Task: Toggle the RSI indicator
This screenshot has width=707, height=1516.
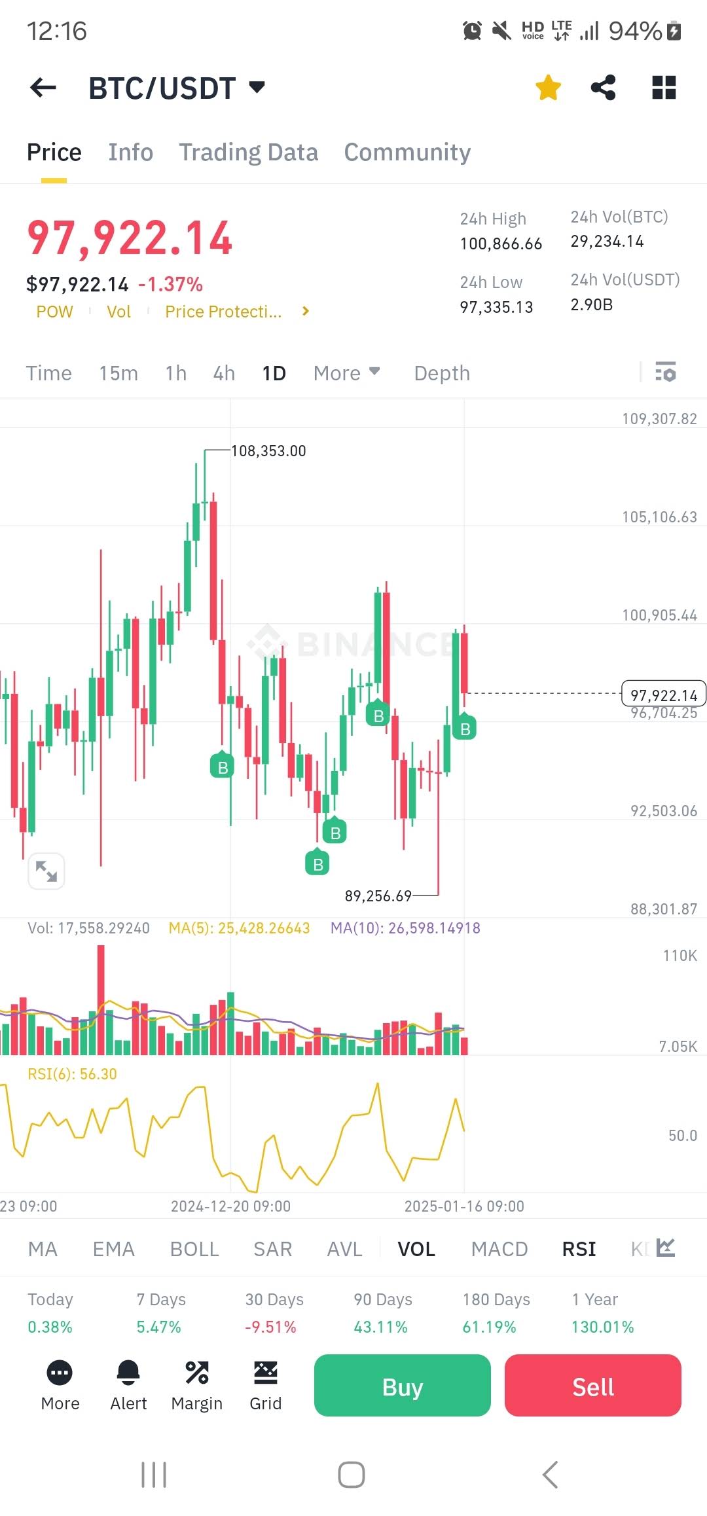Action: 579,1249
